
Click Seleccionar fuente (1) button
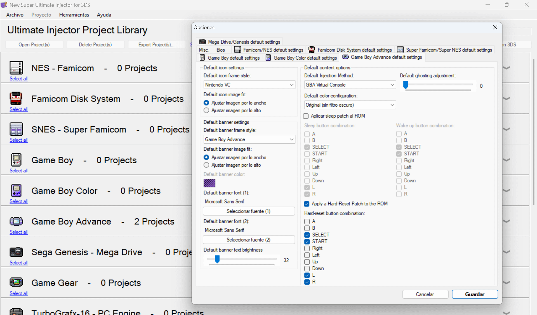point(249,211)
